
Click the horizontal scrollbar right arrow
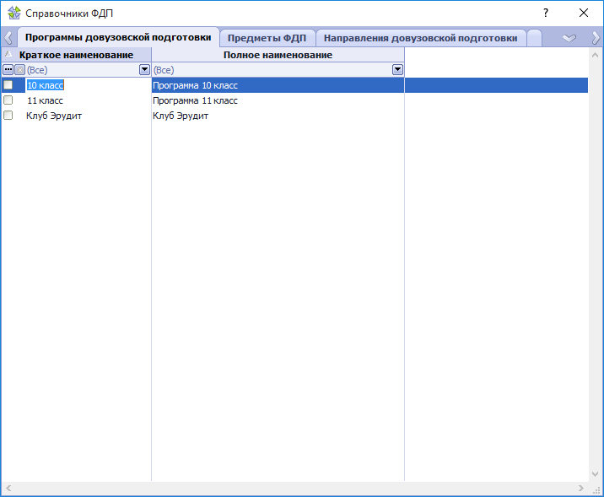click(x=581, y=489)
